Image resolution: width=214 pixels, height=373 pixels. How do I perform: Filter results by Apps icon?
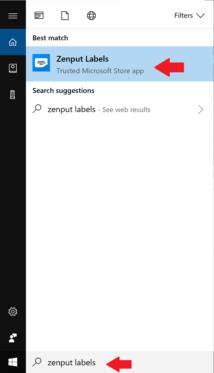pyautogui.click(x=39, y=16)
